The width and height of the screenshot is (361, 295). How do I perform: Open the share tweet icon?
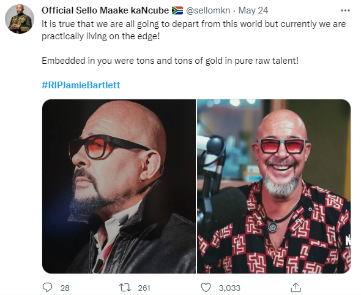point(296,288)
